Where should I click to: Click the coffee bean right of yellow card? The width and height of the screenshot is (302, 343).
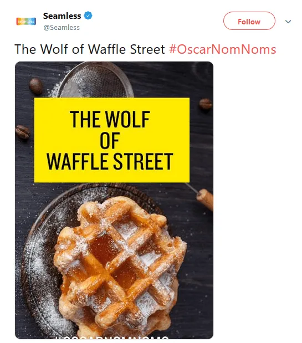206,104
